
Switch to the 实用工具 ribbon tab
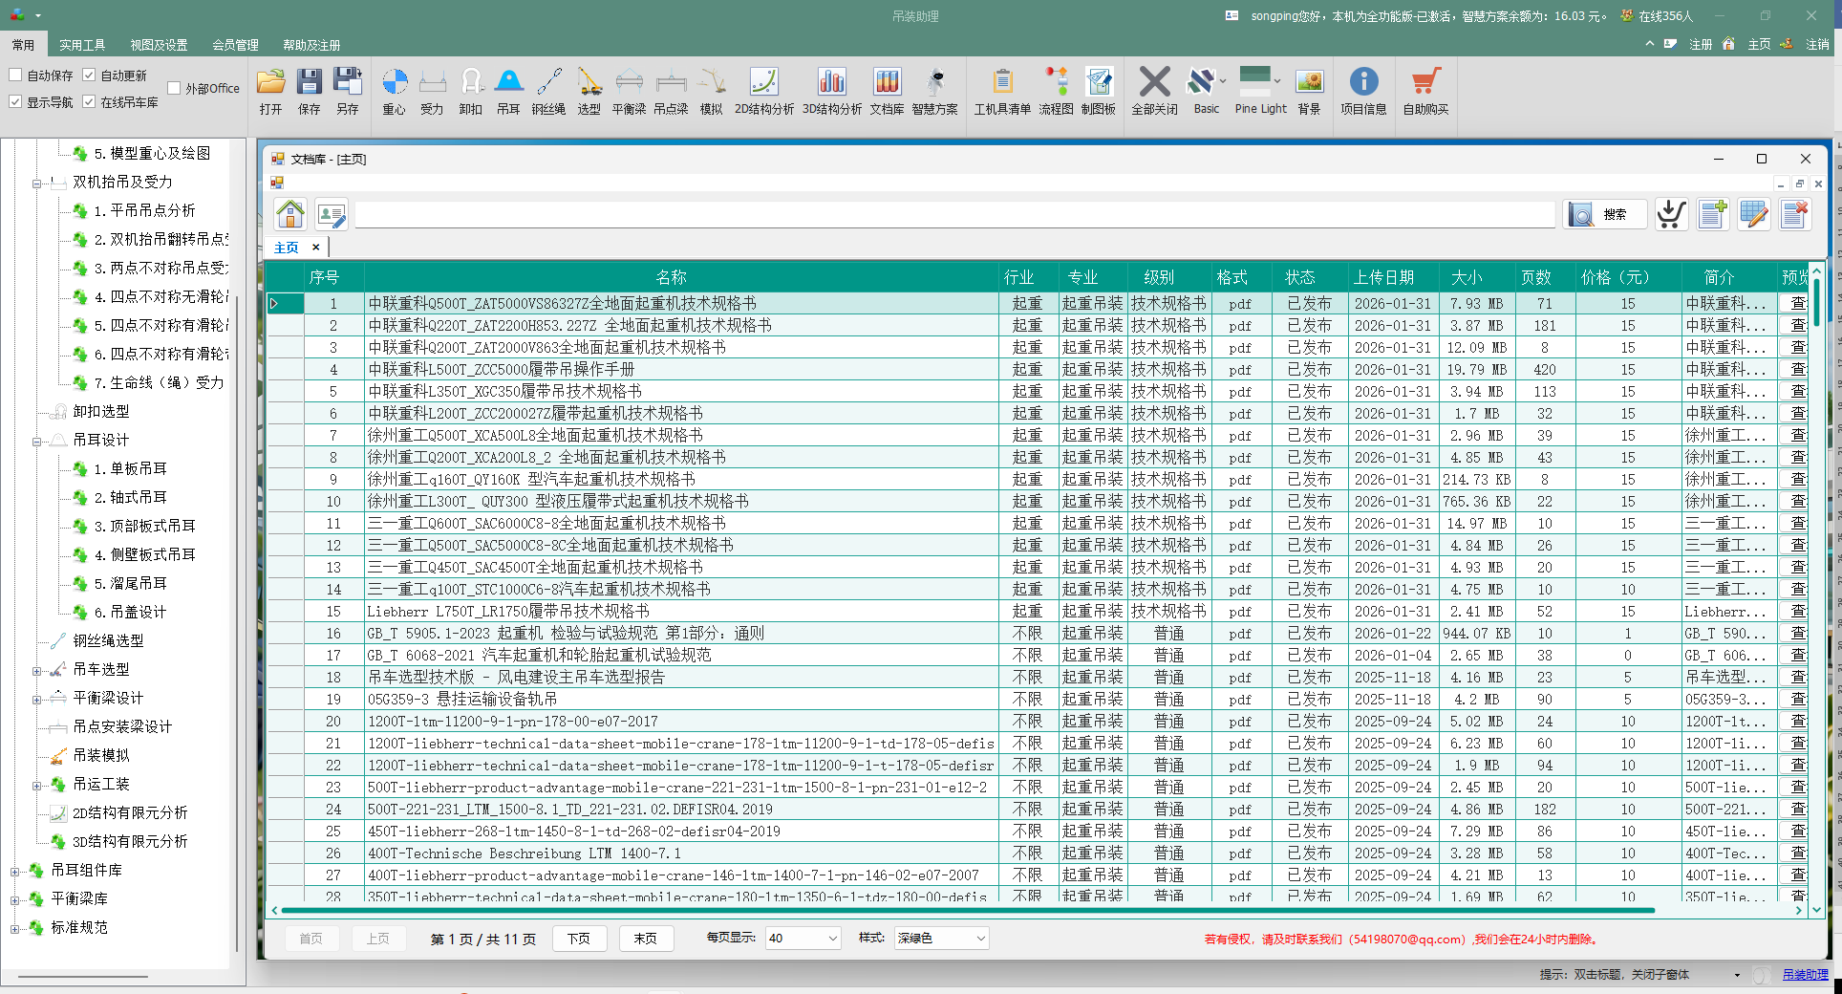[x=82, y=45]
